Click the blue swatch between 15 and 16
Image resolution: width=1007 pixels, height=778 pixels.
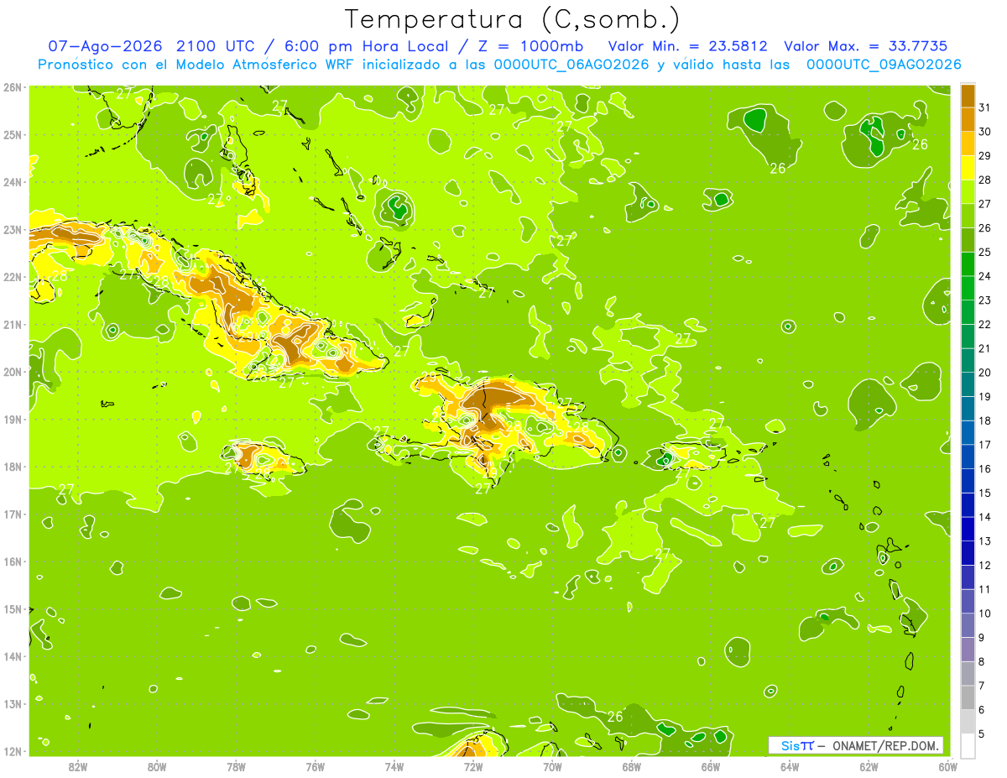[x=968, y=481]
